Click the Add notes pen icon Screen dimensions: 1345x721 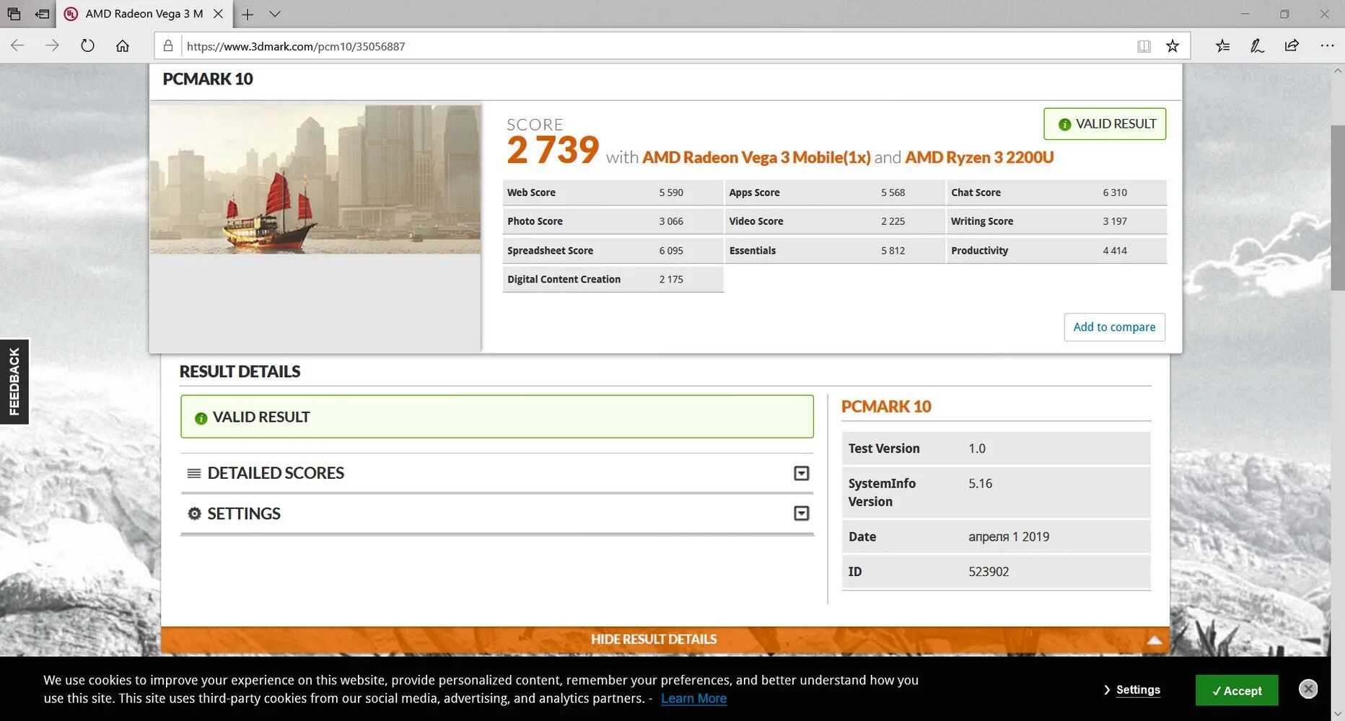click(x=1257, y=46)
